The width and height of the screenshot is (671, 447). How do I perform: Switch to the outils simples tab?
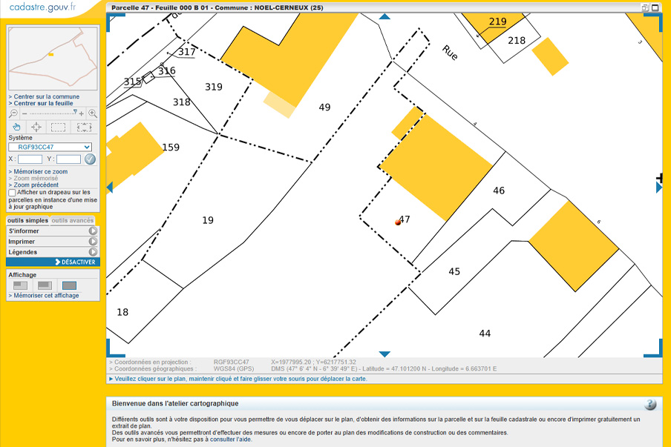(27, 220)
